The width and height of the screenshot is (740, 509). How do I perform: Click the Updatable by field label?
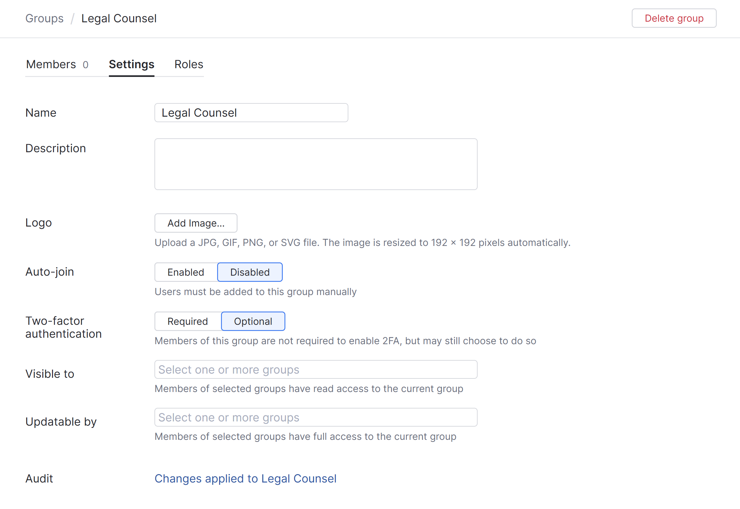pos(61,422)
